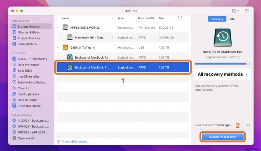Switch to the Recovery tab

click(217, 19)
